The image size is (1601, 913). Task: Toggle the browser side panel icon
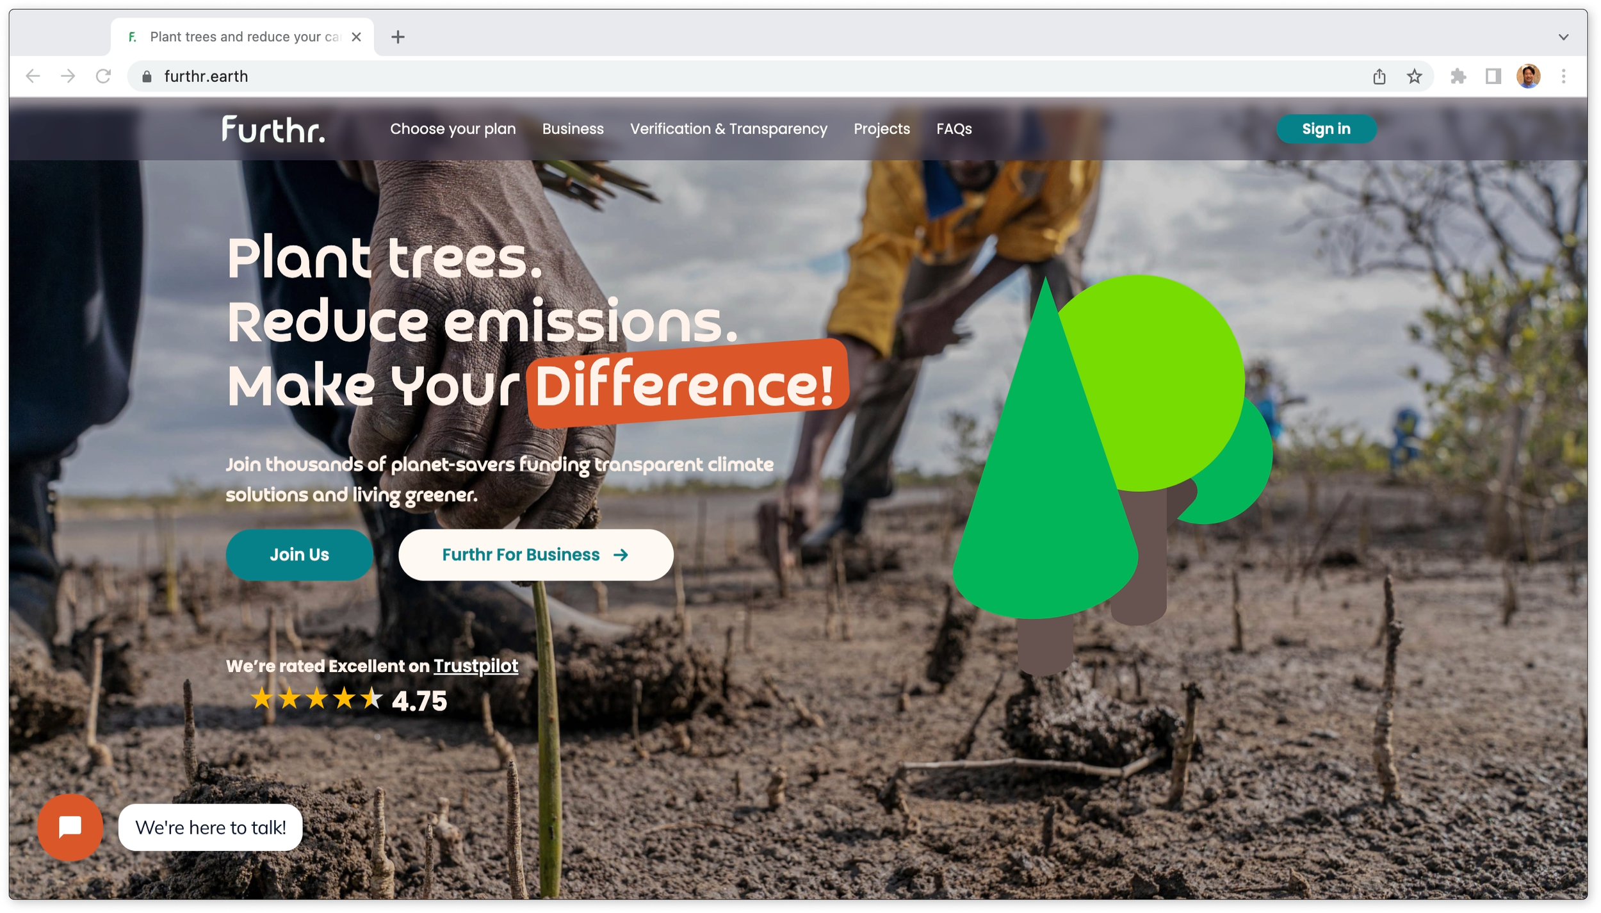1493,77
